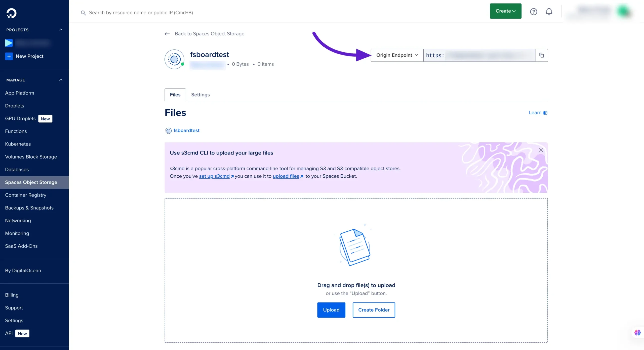Image resolution: width=644 pixels, height=350 pixels.
Task: Click the Learn link
Action: (x=535, y=113)
